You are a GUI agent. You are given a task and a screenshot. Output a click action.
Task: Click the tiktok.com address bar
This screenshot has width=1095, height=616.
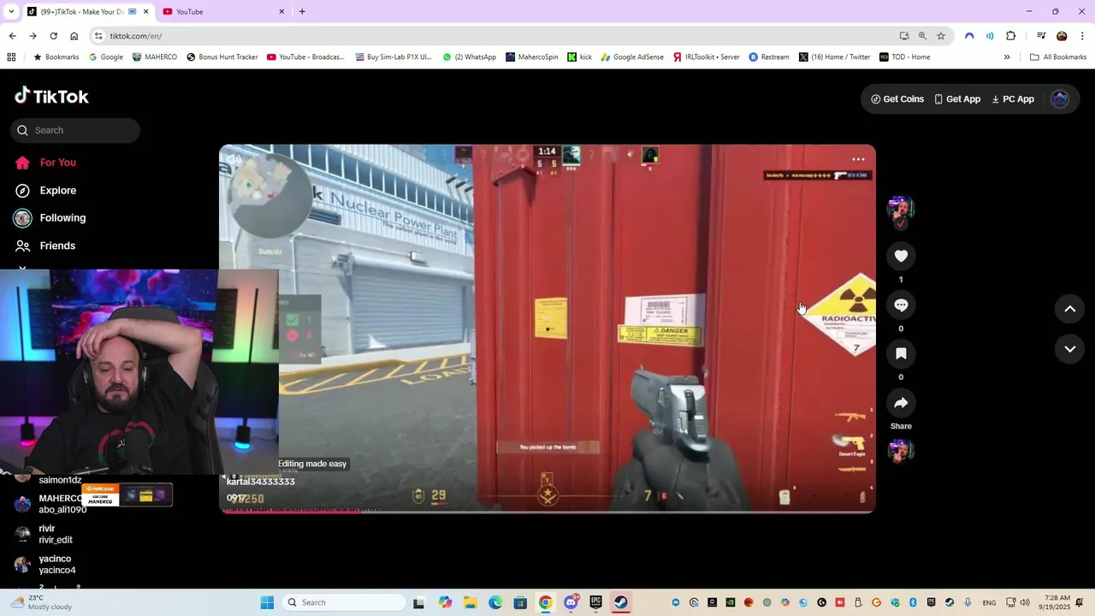[x=496, y=36]
